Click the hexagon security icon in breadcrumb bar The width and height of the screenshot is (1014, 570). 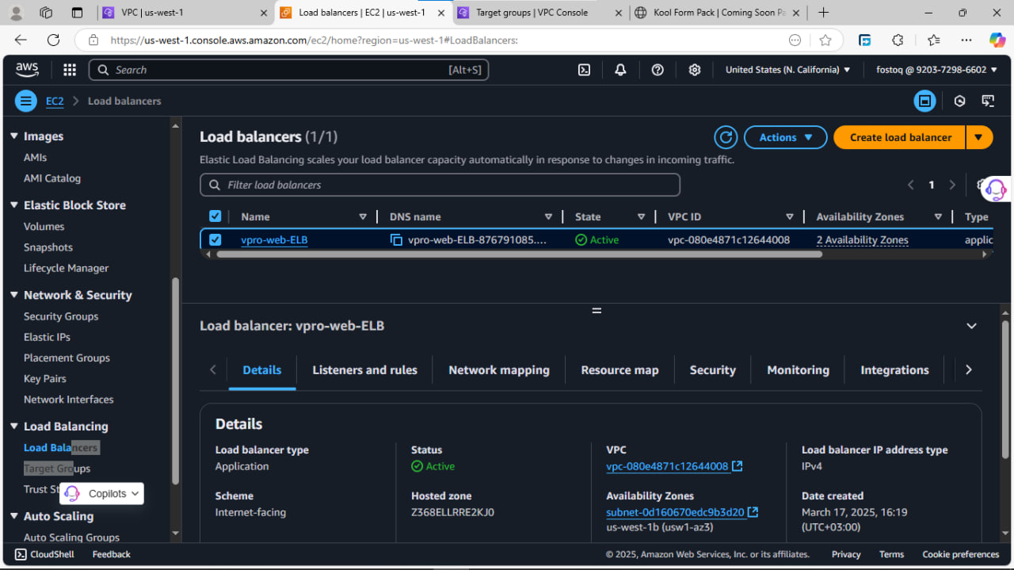[959, 101]
